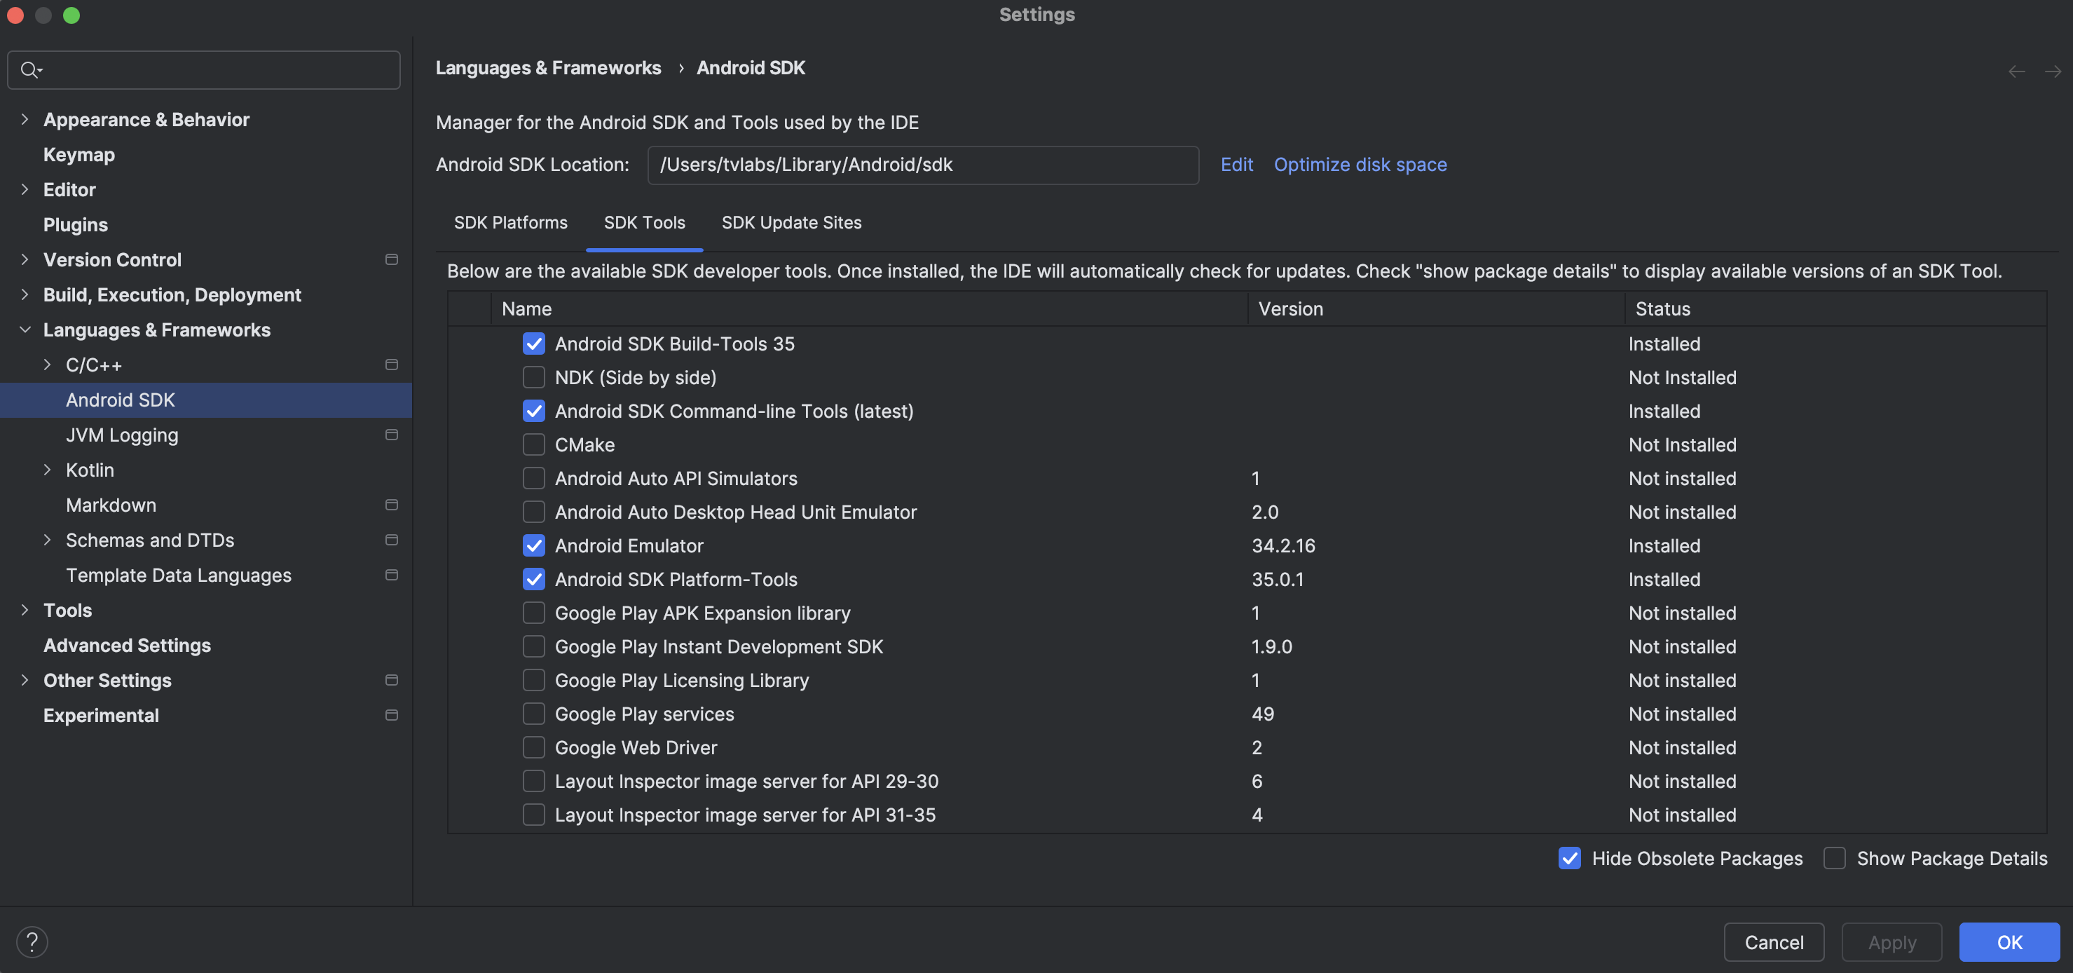The image size is (2073, 973).
Task: Expand the Languages & Frameworks section
Action: coord(25,329)
